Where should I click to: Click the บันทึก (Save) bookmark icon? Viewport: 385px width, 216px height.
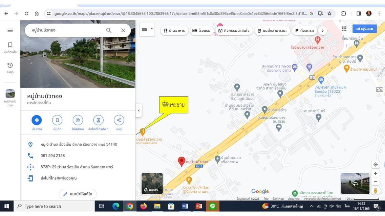[x=57, y=120]
